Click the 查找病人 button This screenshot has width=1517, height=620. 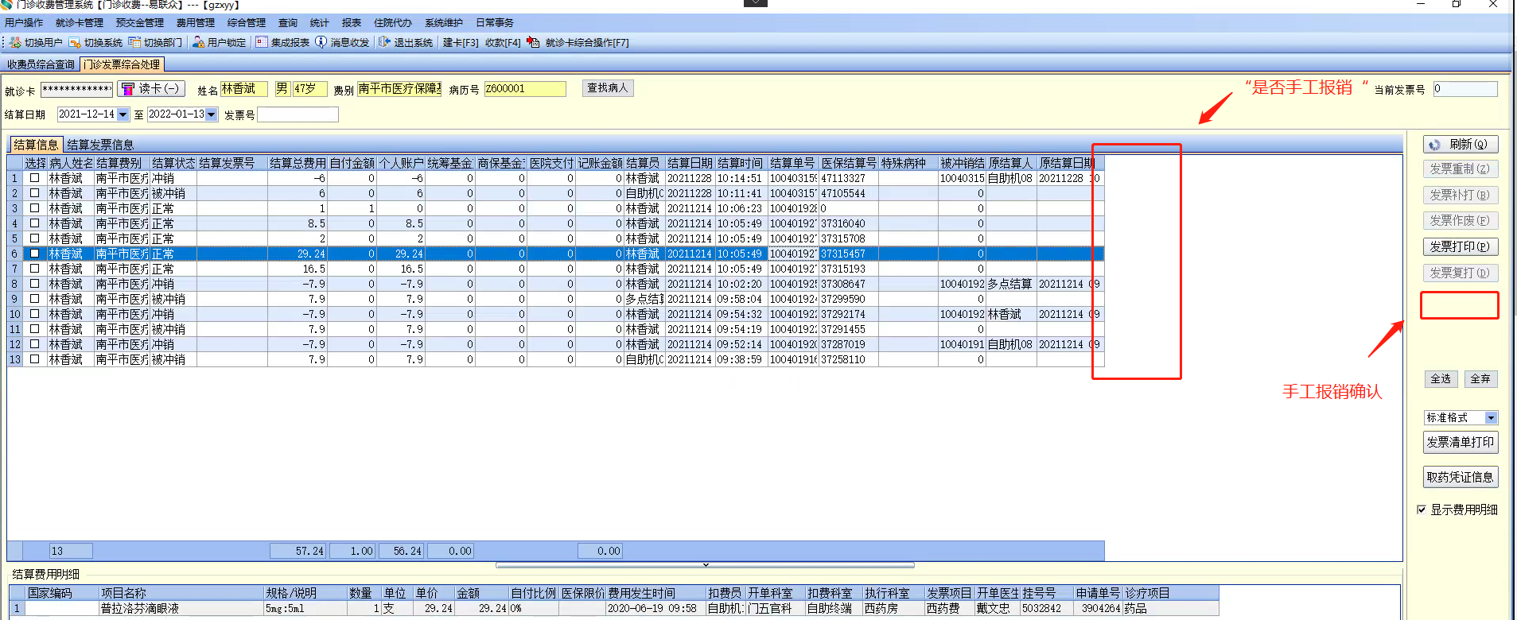pos(608,88)
